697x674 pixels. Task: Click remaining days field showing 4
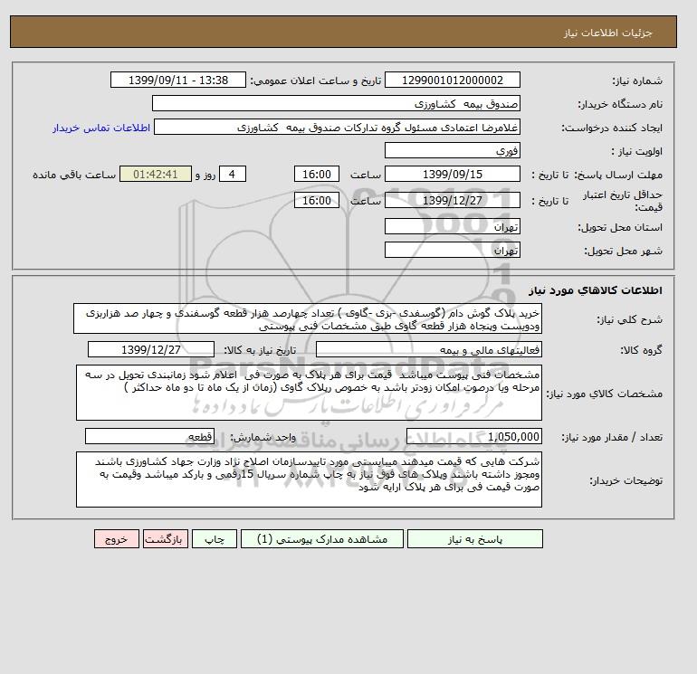232,175
